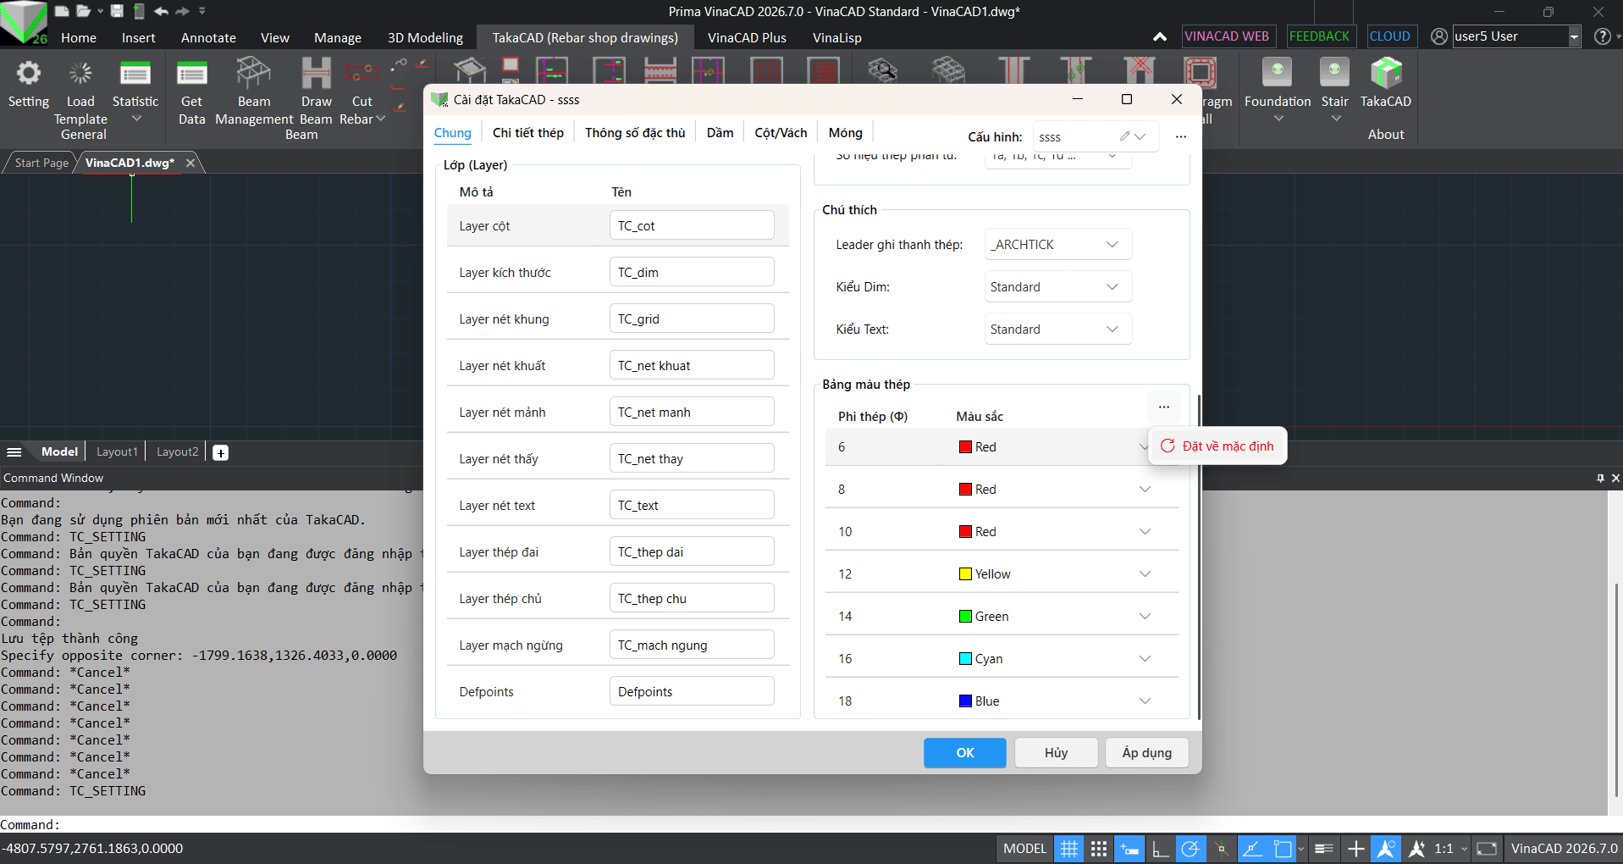Click the New file icon in title bar
This screenshot has width=1623, height=864.
[x=62, y=11]
